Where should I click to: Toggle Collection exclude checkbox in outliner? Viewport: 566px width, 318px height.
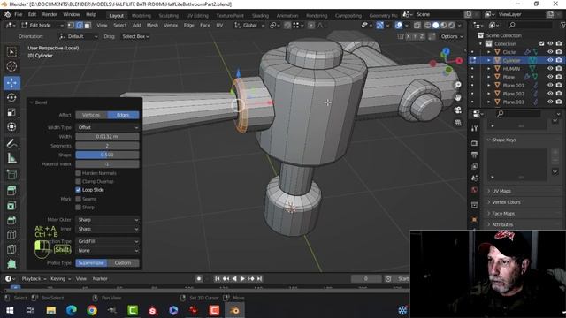pos(541,43)
